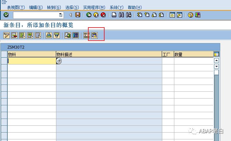
Task: Open Help question mark icon
Action: [x=191, y=15]
